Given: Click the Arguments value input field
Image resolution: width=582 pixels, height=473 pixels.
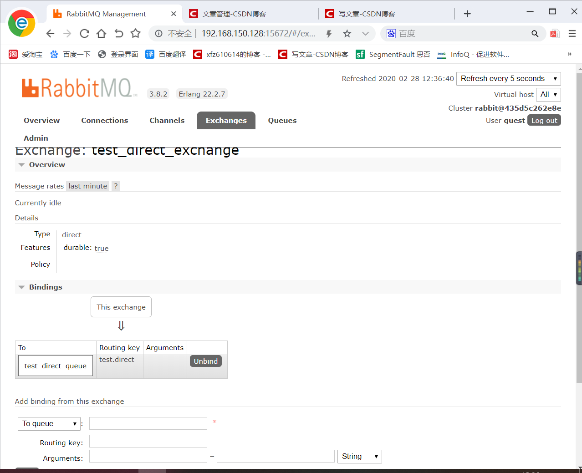Looking at the screenshot, I should click(x=276, y=456).
